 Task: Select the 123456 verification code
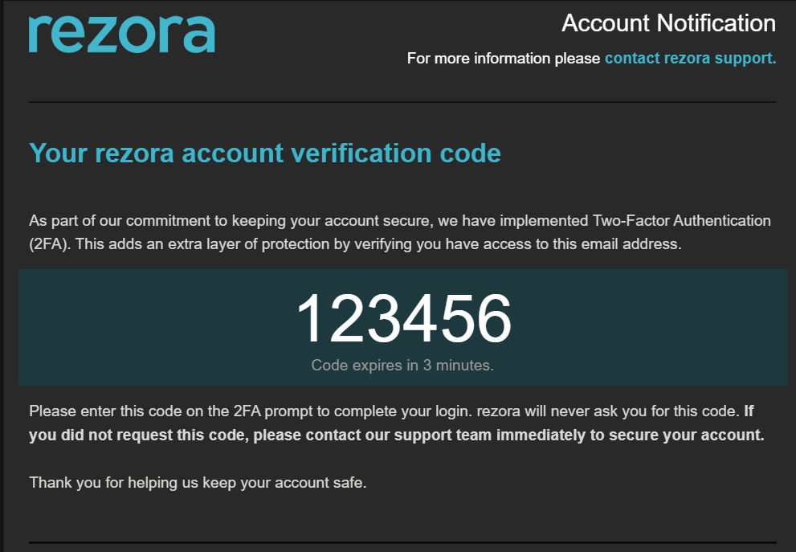[x=403, y=318]
